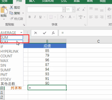Select row header 11

pos(2,93)
